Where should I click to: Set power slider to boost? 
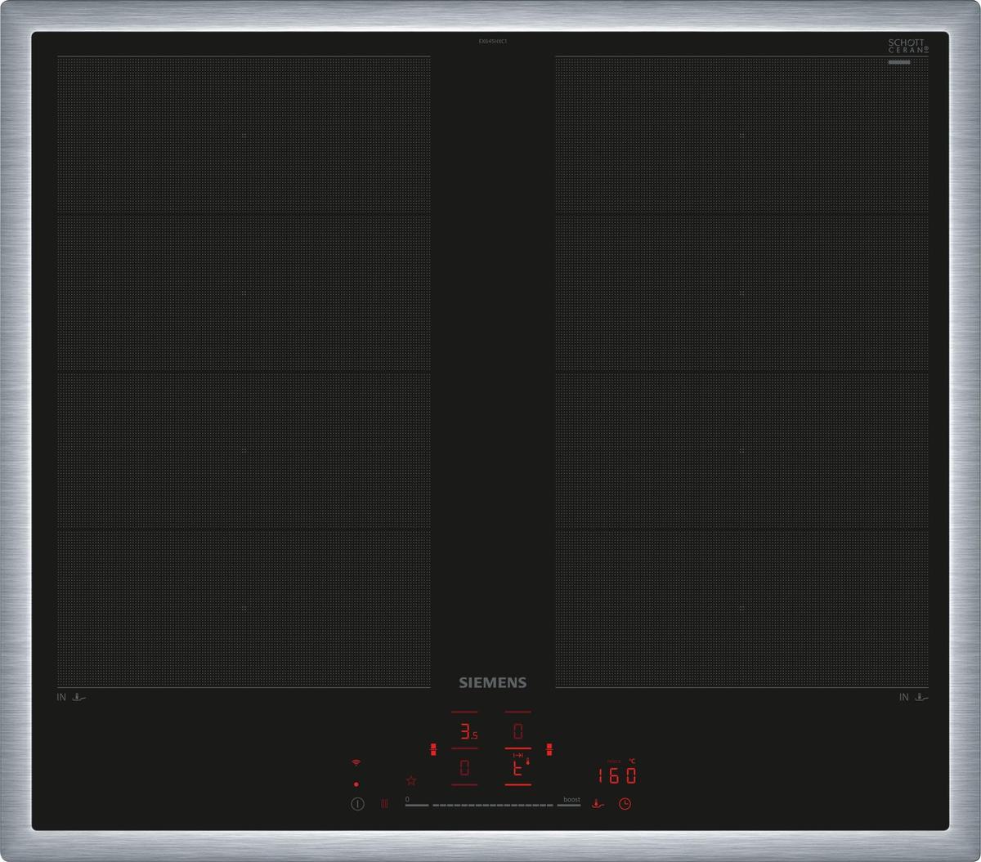tap(570, 805)
